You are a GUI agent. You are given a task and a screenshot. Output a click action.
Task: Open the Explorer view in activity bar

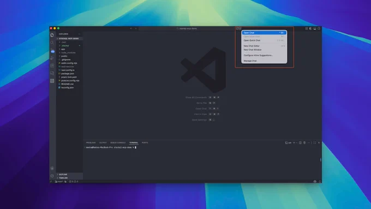[x=52, y=35]
